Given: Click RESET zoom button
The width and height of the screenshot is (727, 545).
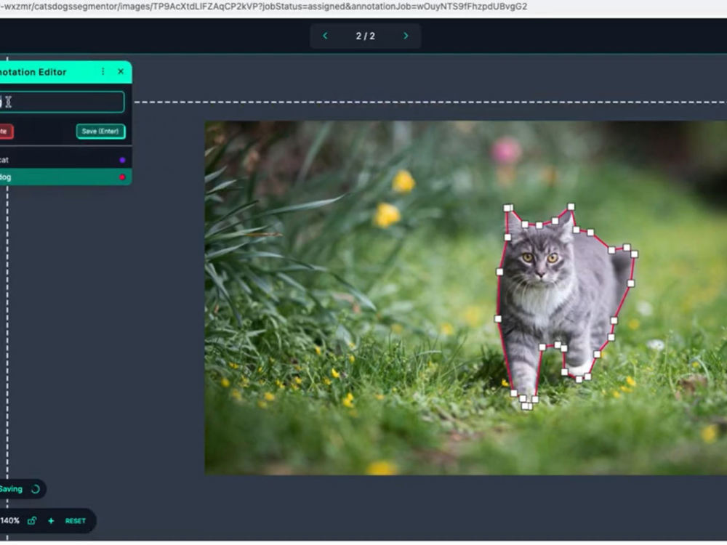Looking at the screenshot, I should (x=75, y=521).
